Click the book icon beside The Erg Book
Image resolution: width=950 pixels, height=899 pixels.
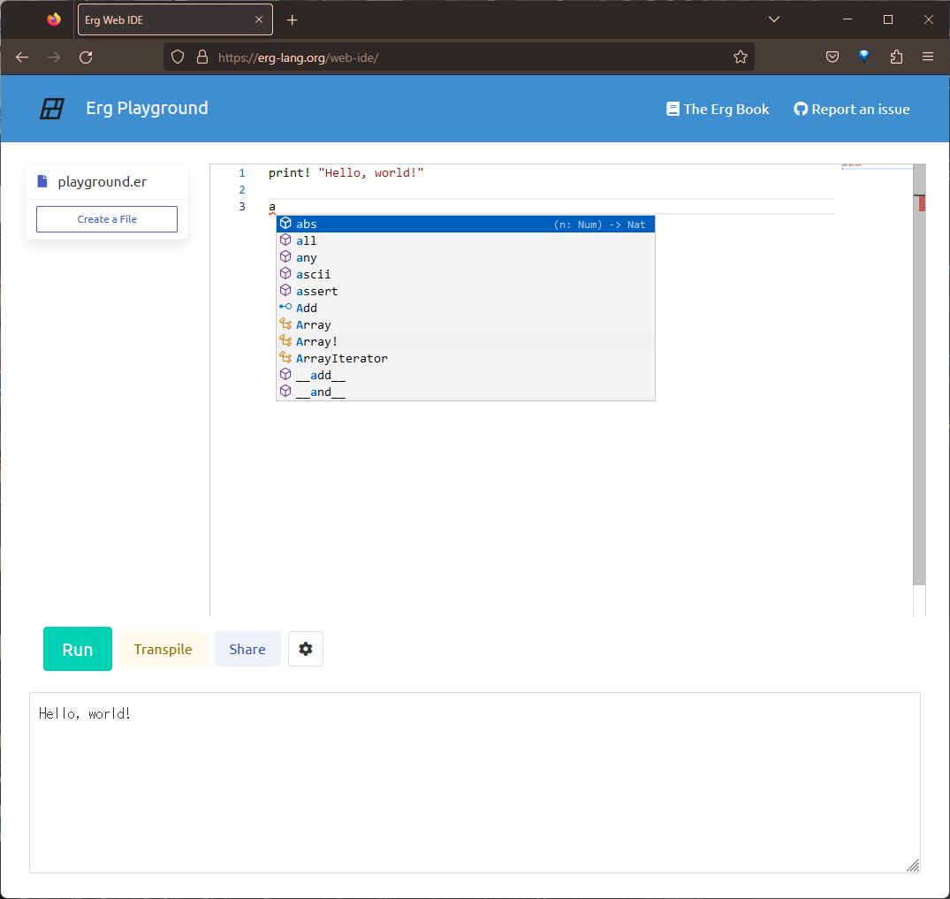click(x=673, y=109)
